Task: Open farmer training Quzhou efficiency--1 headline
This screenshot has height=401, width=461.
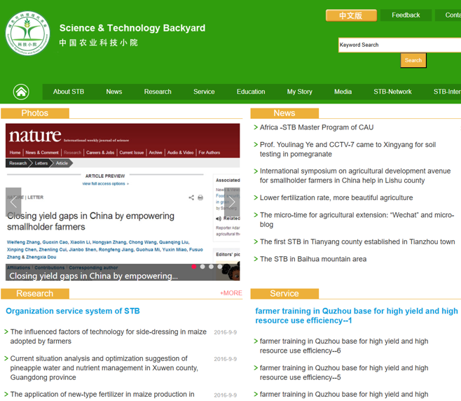Action: click(357, 316)
